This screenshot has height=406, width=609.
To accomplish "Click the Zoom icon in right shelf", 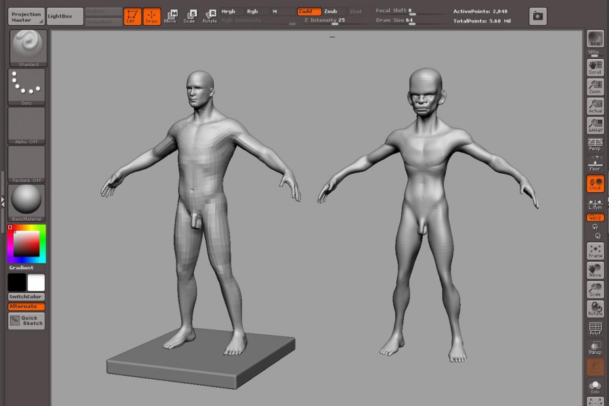I will point(595,87).
